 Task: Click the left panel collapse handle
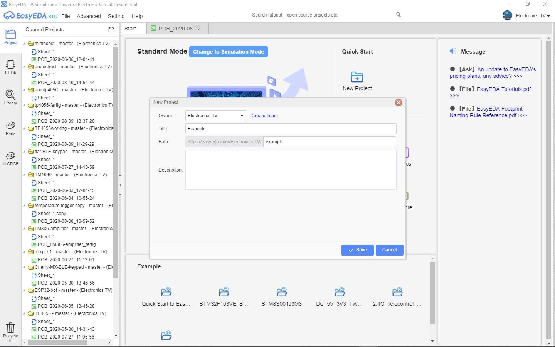[120, 185]
